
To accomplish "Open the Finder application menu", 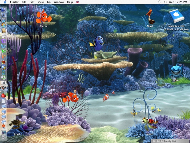I will point(14,2).
